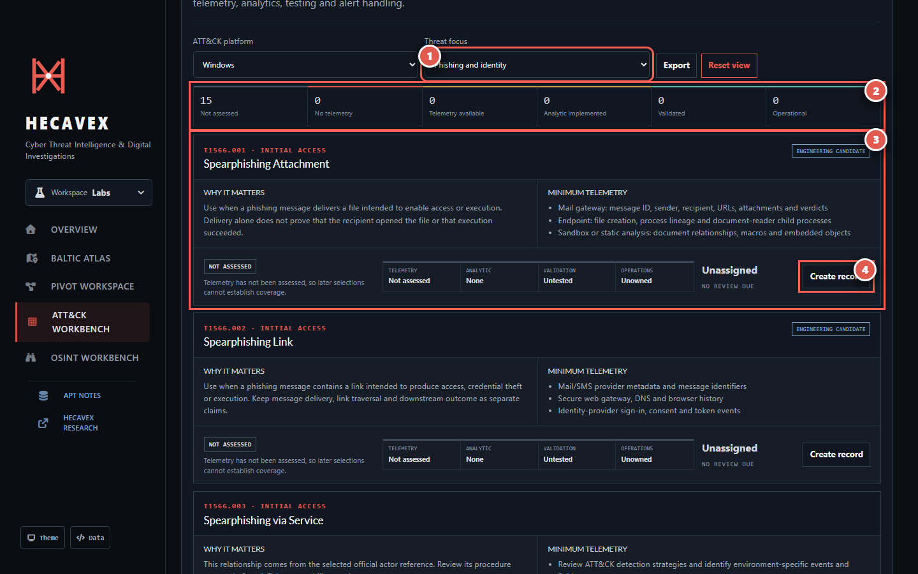This screenshot has width=918, height=574.
Task: Open Hecavex Research link
Action: click(80, 423)
